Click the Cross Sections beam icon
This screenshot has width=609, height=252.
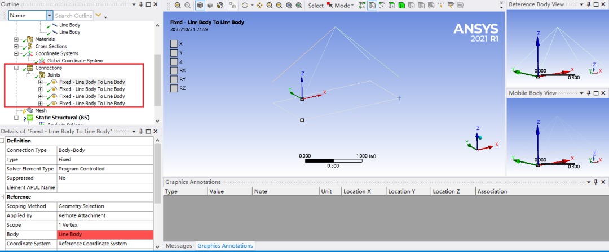coord(30,46)
